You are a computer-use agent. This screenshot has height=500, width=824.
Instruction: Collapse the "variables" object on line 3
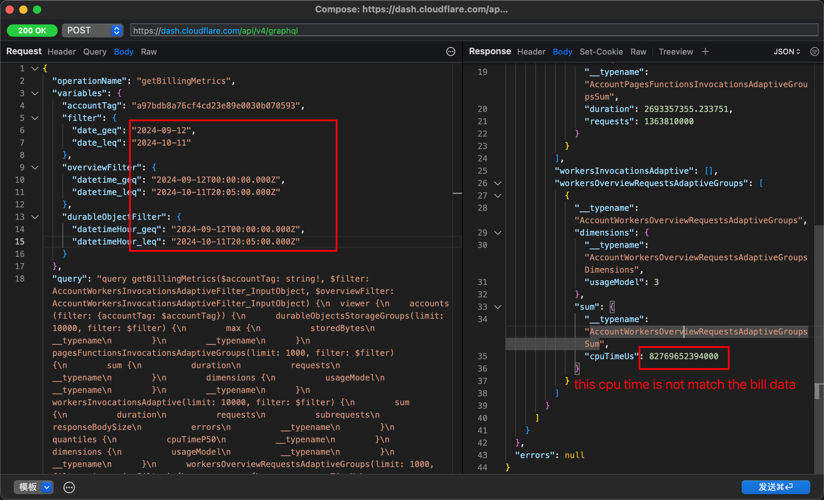click(35, 93)
